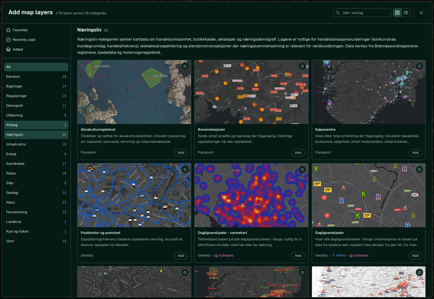Click the Dagligvarekjeder - varmekart title
The image size is (434, 299).
[x=222, y=233]
